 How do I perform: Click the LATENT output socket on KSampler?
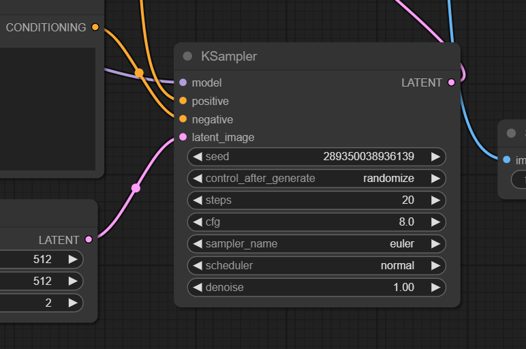coord(452,82)
